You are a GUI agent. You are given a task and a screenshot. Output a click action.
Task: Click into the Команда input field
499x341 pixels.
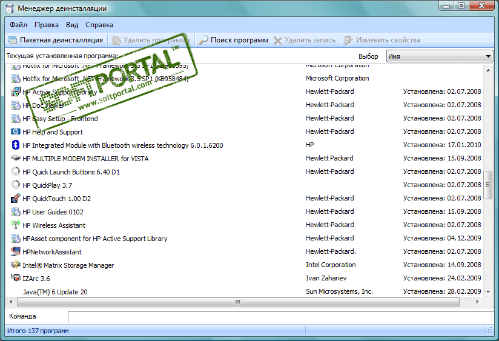click(x=281, y=317)
